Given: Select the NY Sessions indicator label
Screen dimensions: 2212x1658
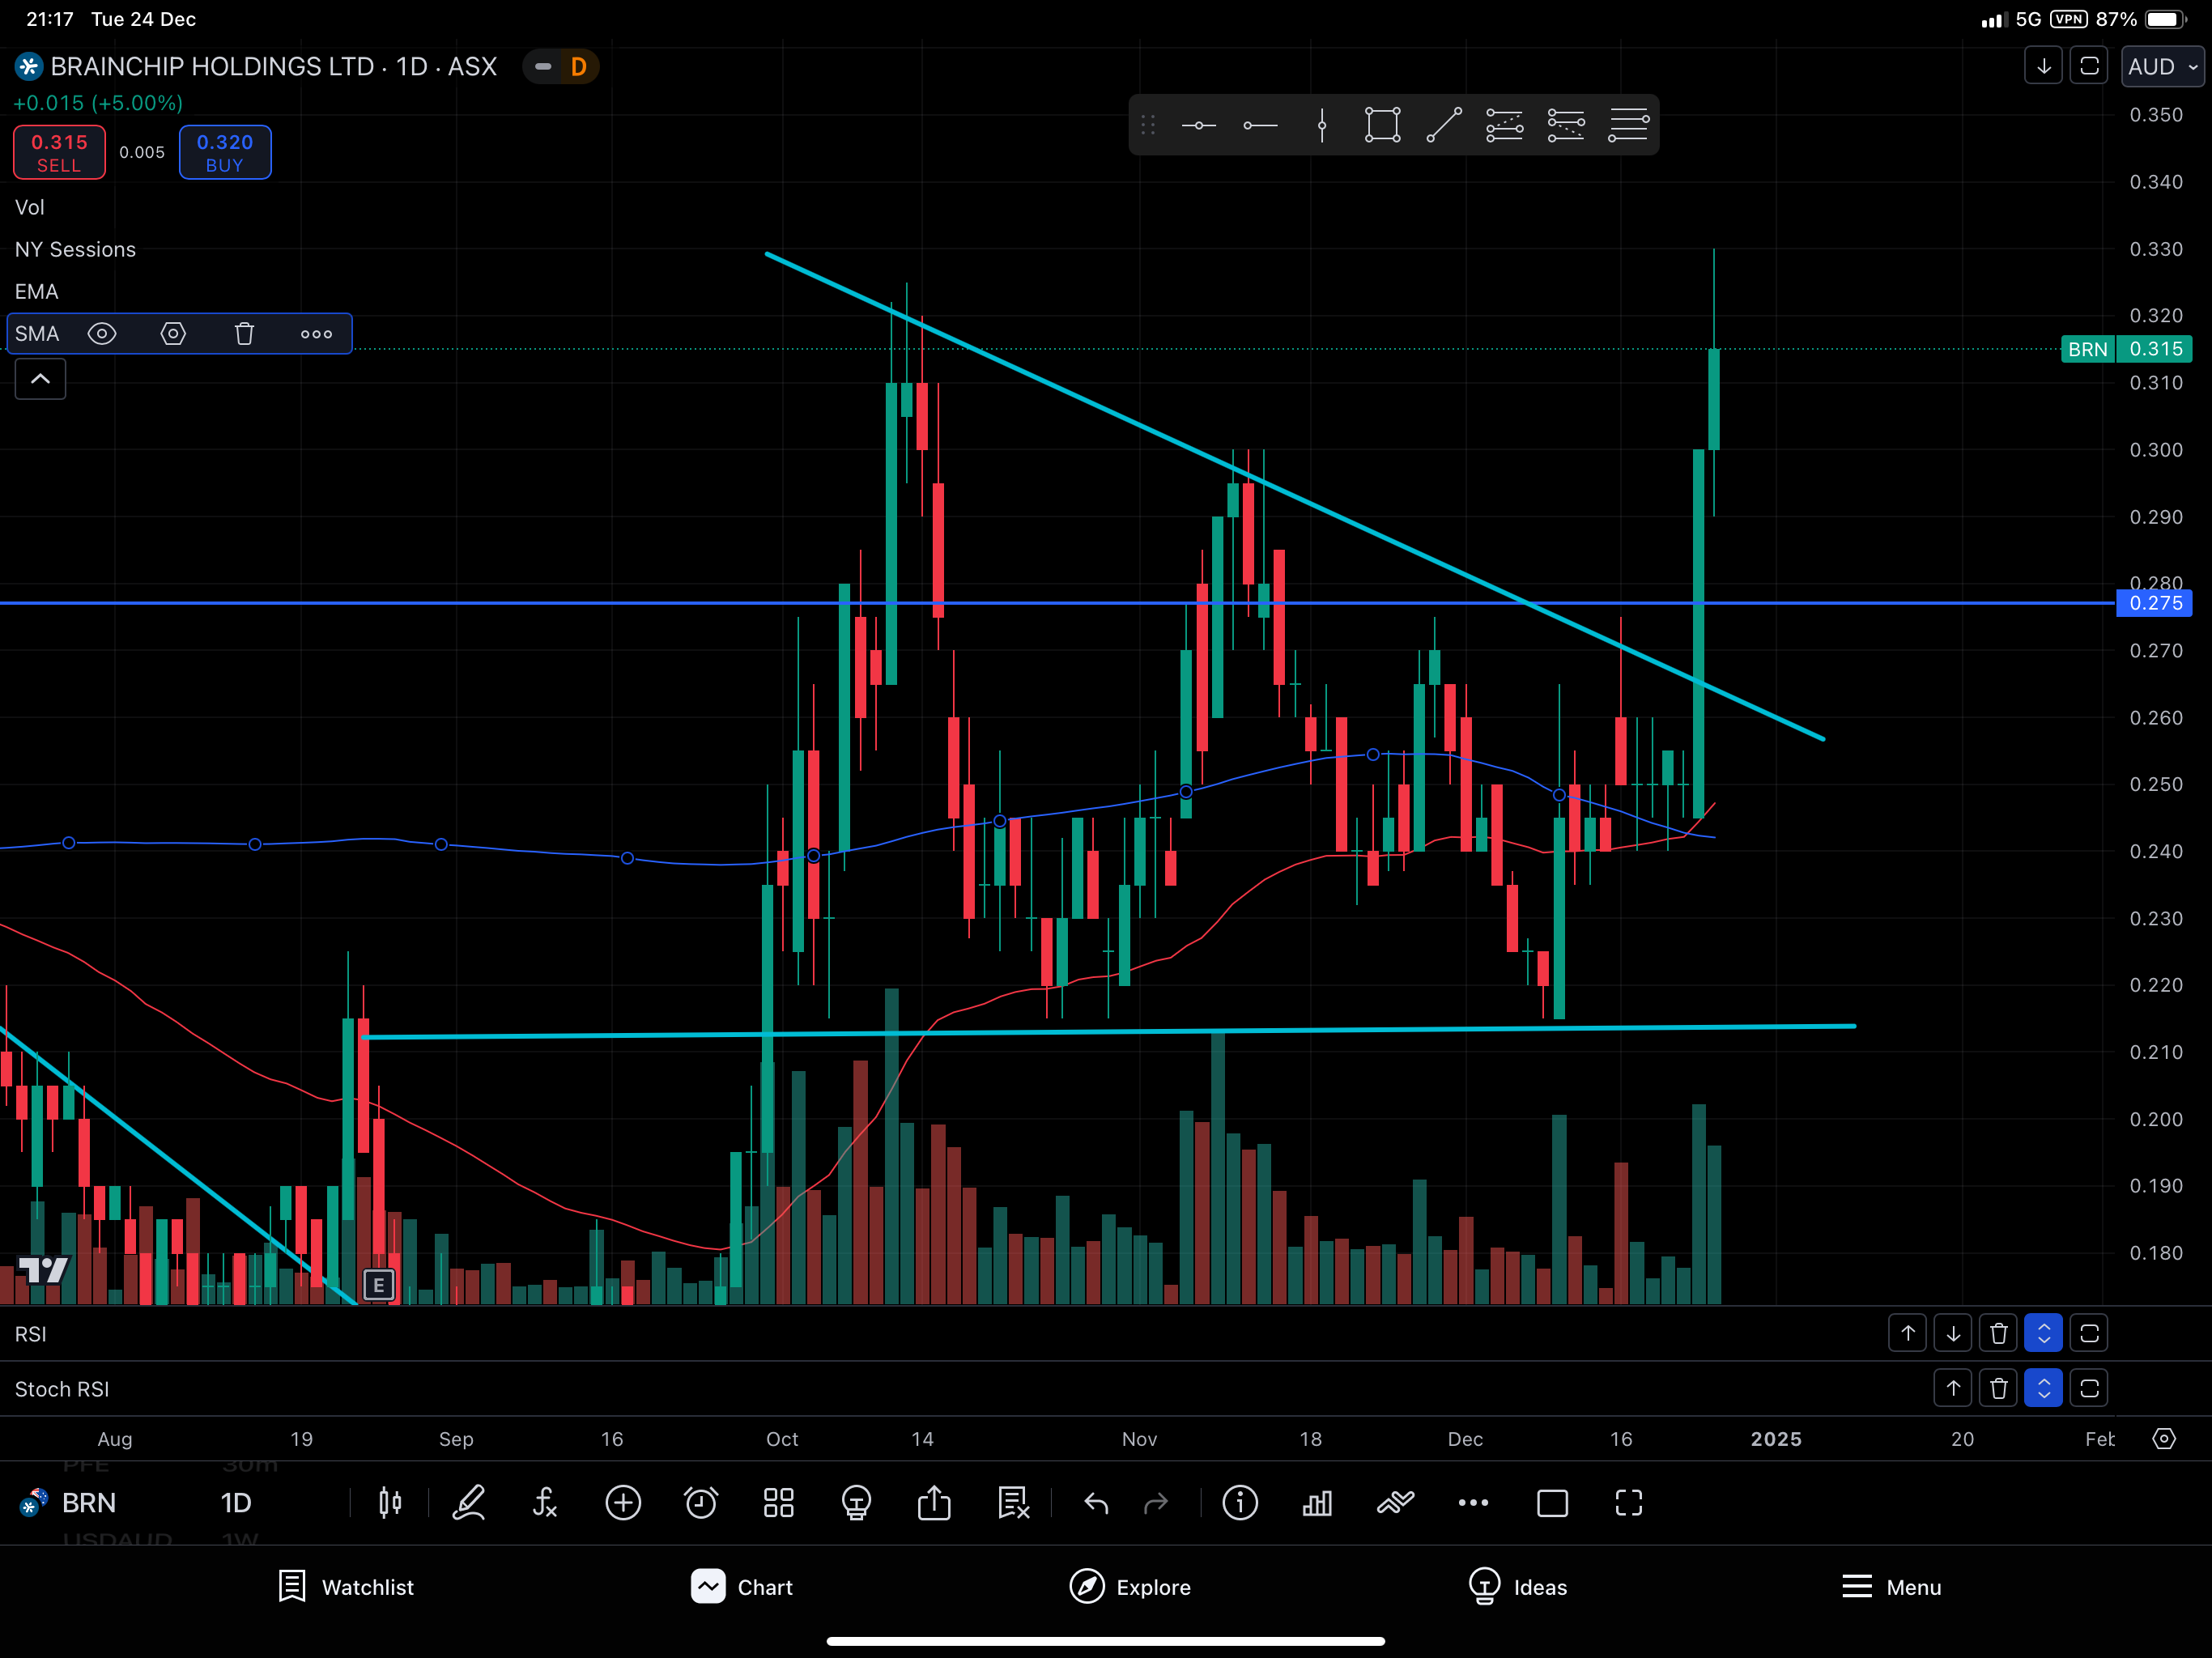Looking at the screenshot, I should pos(75,249).
